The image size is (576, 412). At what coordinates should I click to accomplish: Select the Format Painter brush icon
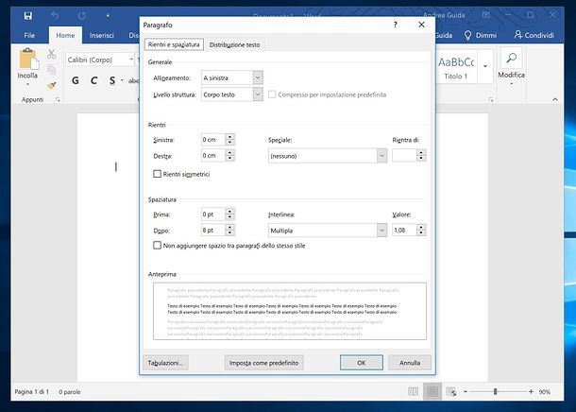tap(51, 86)
